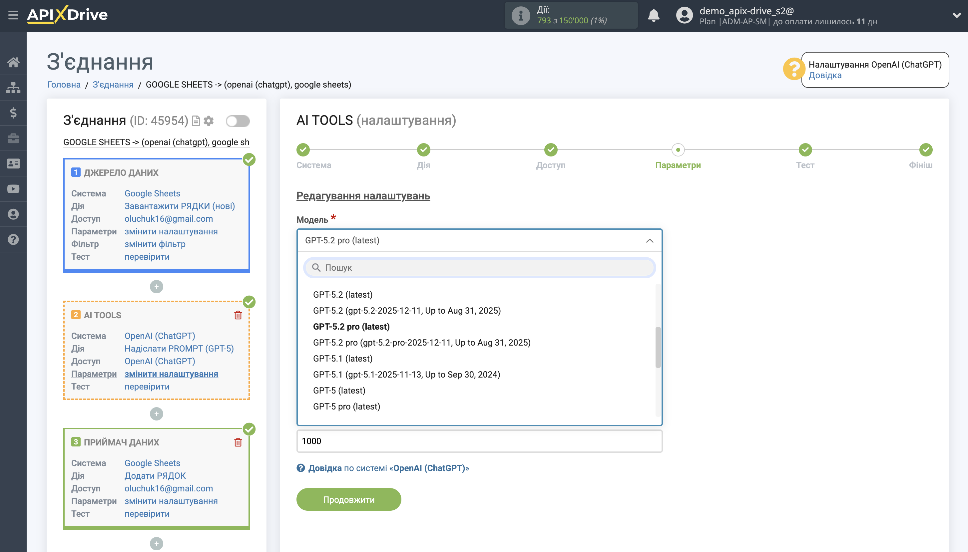The height and width of the screenshot is (552, 968).
Task: Select GPT-5 pro (latest) from the model list
Action: pyautogui.click(x=346, y=406)
